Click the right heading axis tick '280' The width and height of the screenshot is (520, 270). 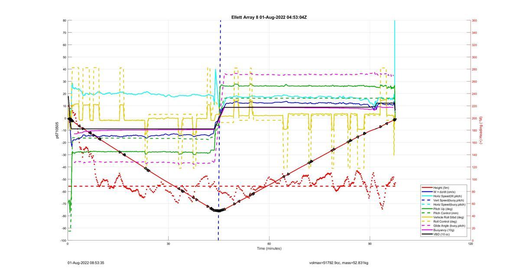[x=474, y=69]
